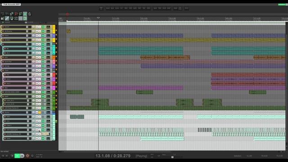Click the envelope-line toolbar icon next to the grid
288x162 pixels.
tap(16, 18)
